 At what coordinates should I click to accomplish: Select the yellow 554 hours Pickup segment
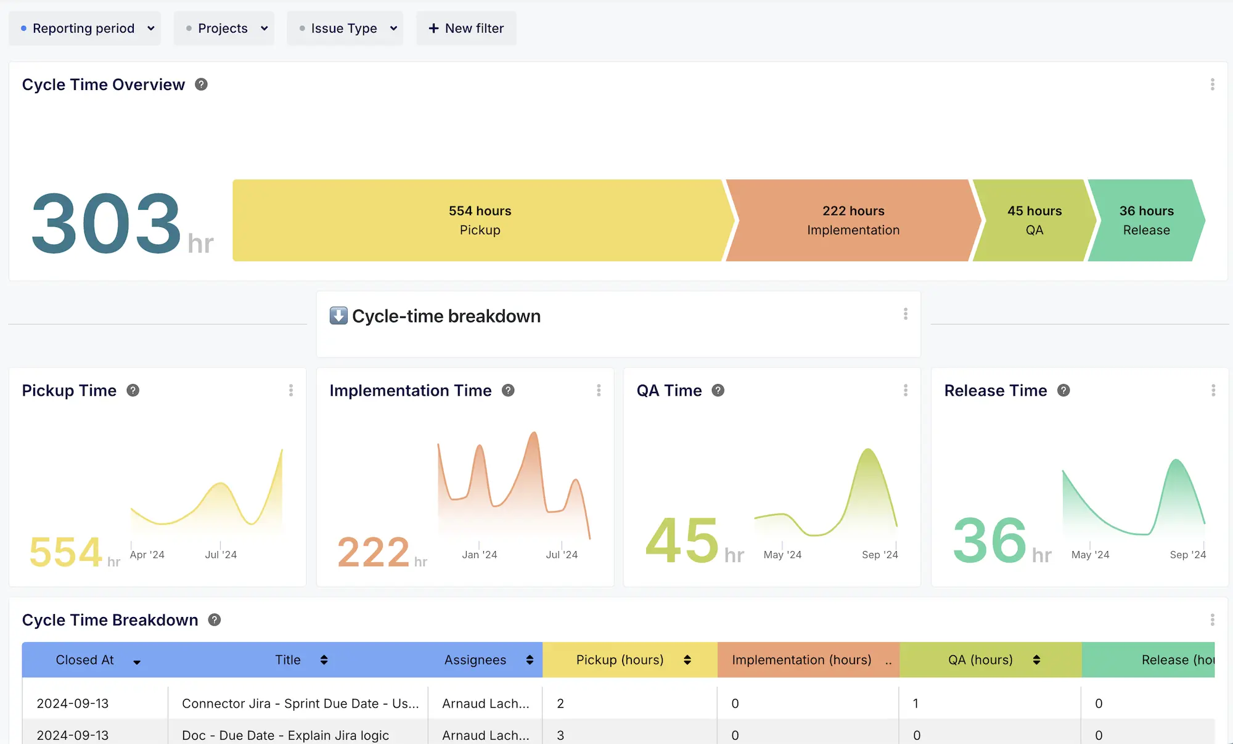point(480,220)
